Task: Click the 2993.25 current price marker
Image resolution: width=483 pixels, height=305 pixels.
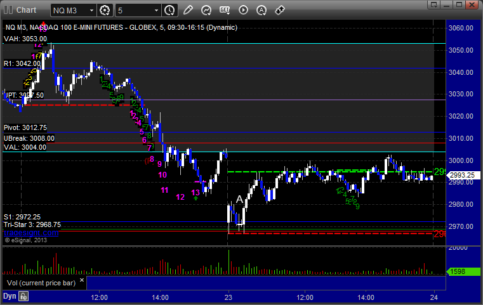Action: pos(463,175)
